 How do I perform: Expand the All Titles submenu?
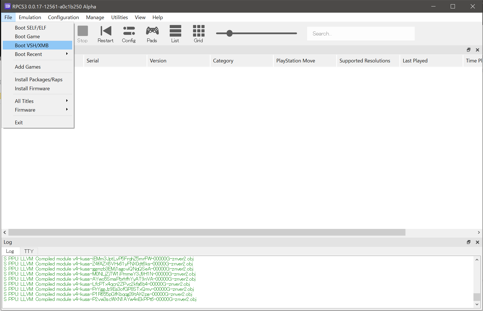(38, 101)
